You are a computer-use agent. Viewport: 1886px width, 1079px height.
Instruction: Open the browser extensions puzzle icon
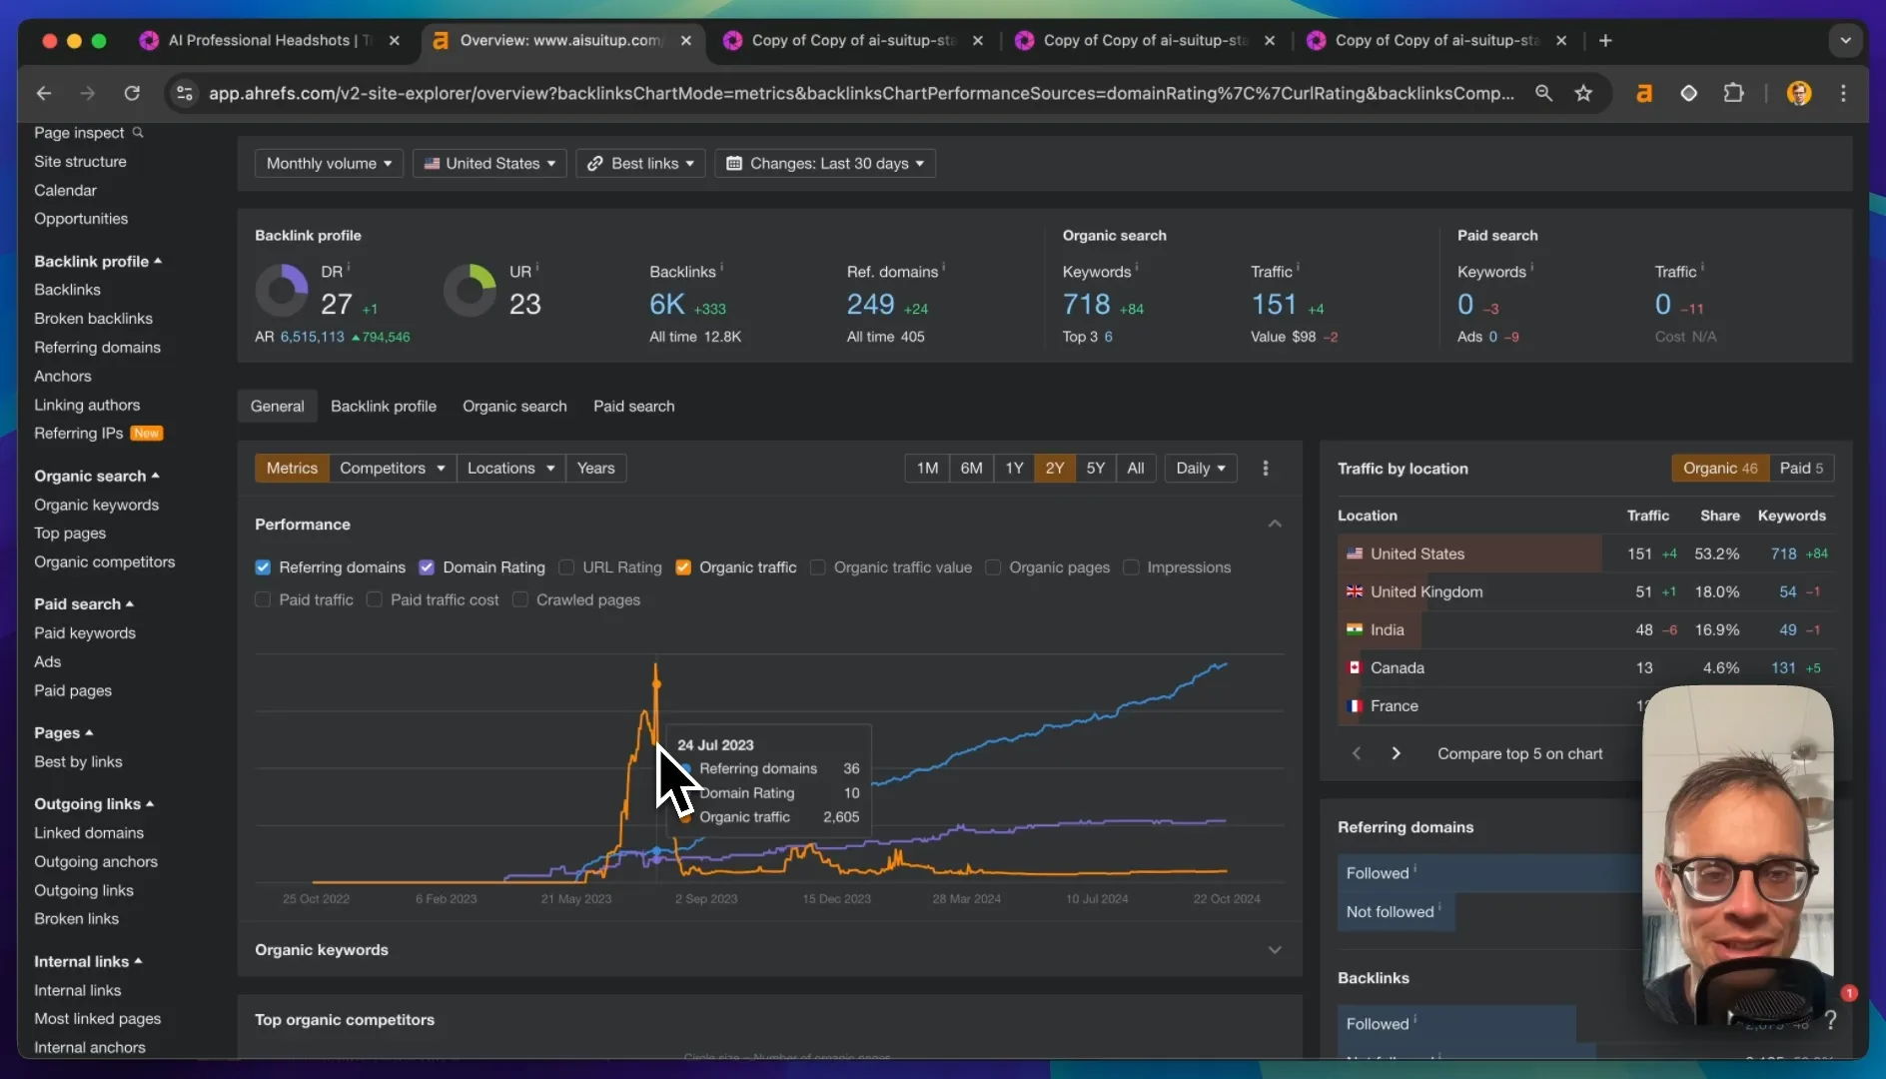pyautogui.click(x=1733, y=93)
